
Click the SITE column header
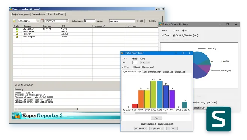[76, 26]
